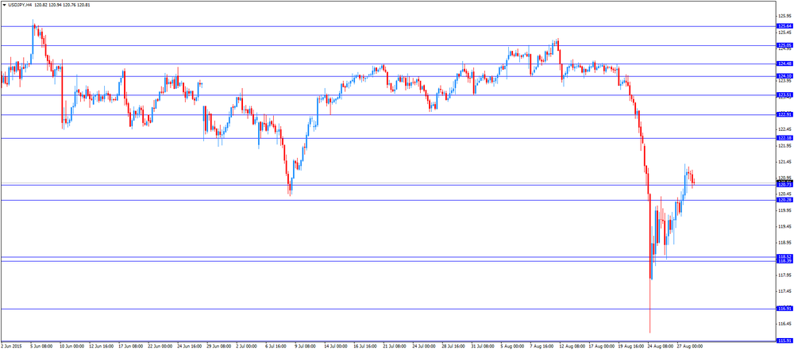Click the 14 Jul 00:00 time axis label
The width and height of the screenshot is (794, 350).
[x=336, y=347]
